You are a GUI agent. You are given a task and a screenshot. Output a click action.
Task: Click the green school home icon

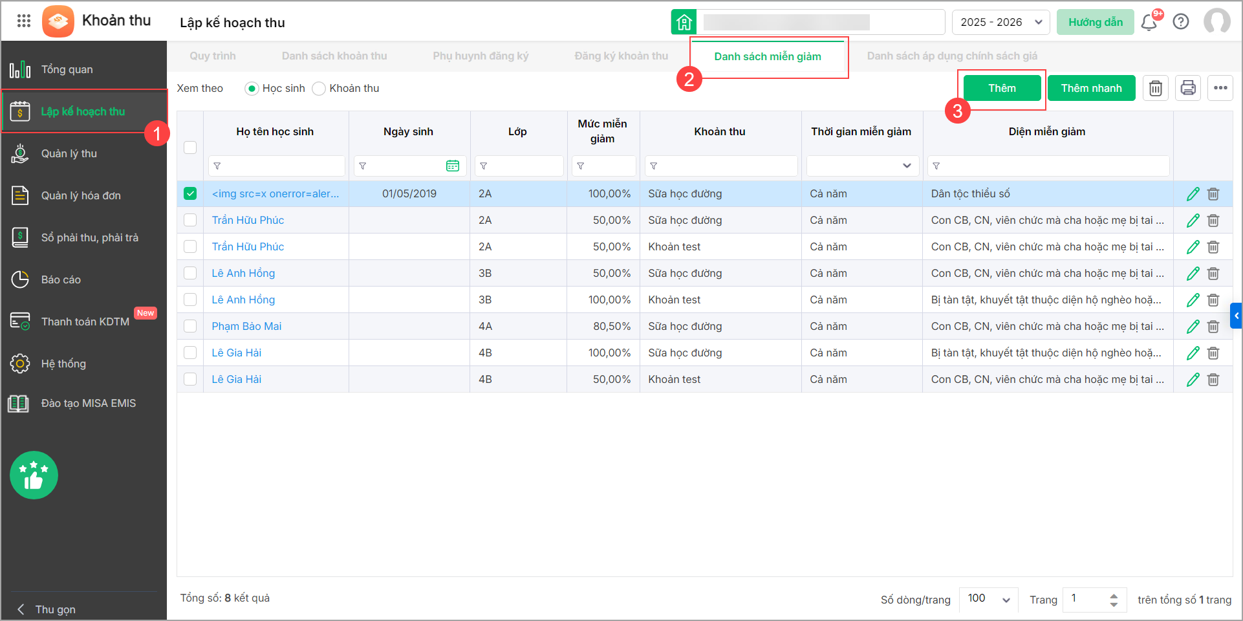[684, 22]
